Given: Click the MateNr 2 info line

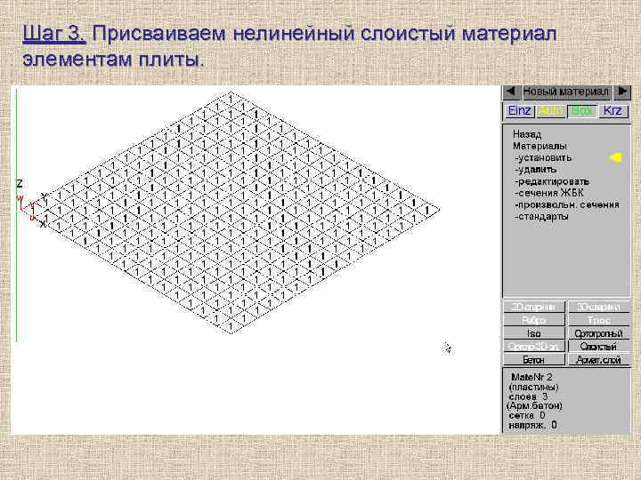Looking at the screenshot, I should coord(531,377).
